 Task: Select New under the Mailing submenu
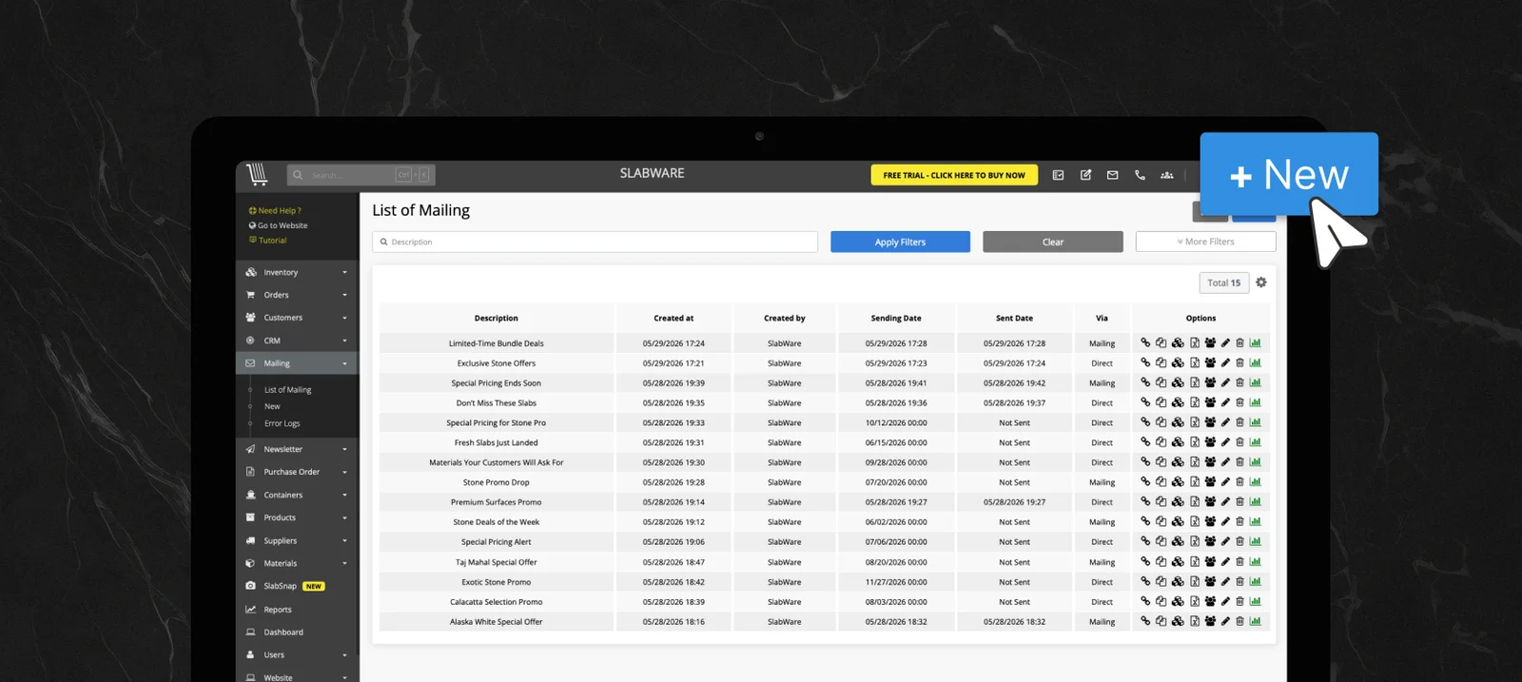click(272, 406)
